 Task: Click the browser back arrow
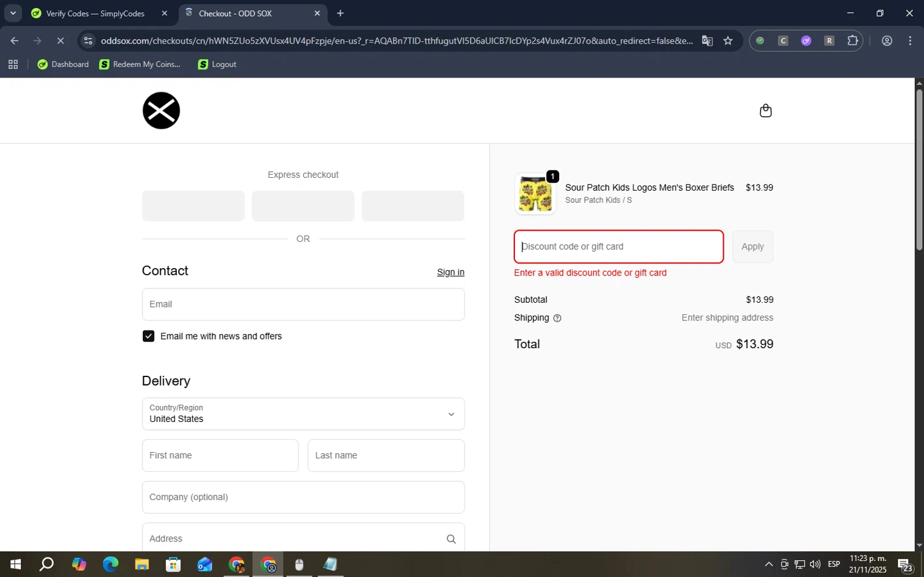coord(14,41)
